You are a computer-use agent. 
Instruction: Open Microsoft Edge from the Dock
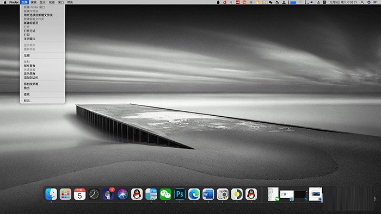(x=194, y=194)
